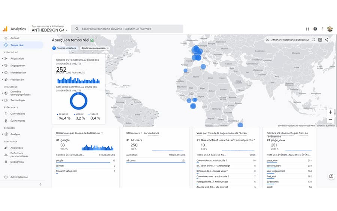This screenshot has width=337, height=211.
Task: Click the google source row
Action: click(x=85, y=161)
